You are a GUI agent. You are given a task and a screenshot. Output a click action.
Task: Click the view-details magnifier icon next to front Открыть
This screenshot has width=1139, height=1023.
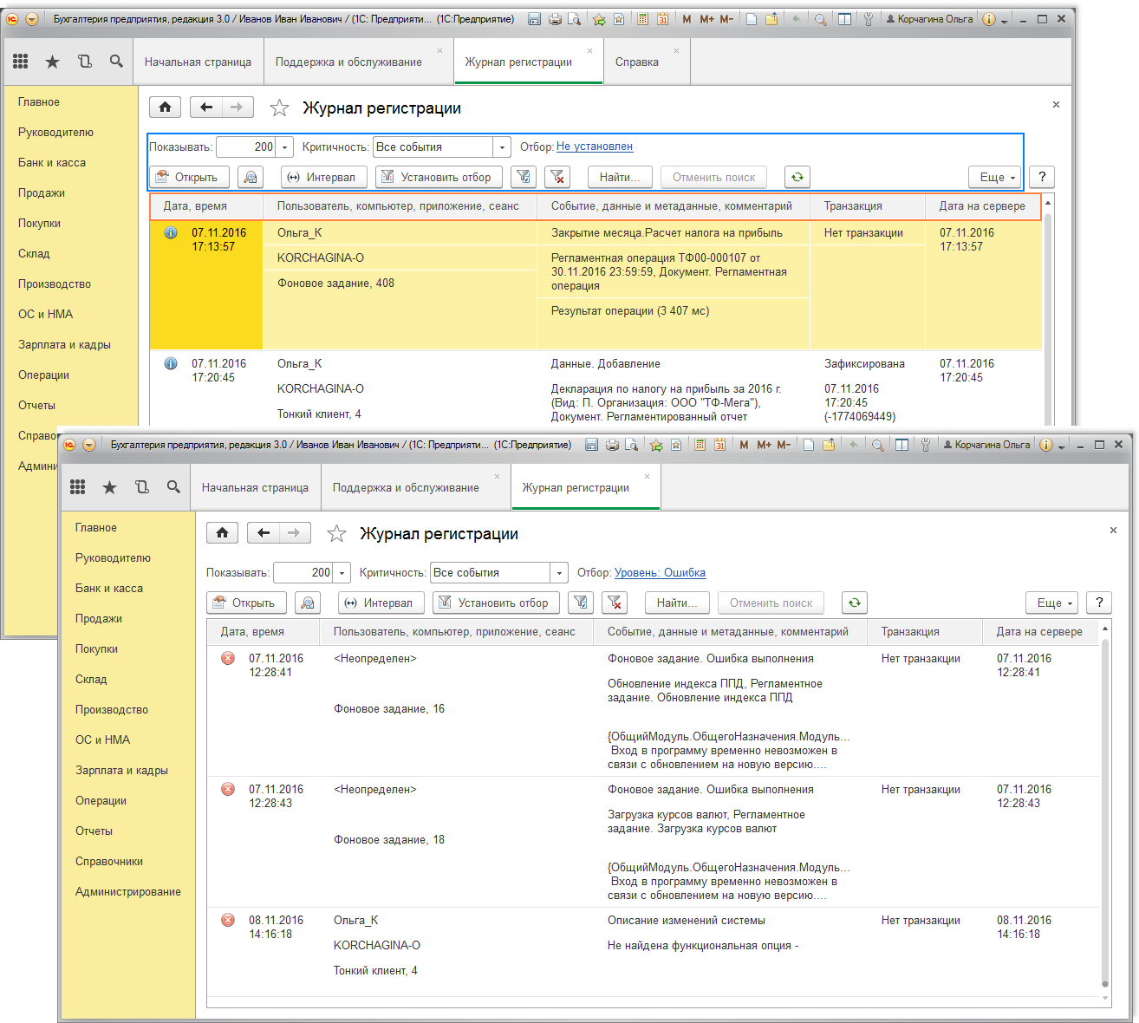coord(308,603)
